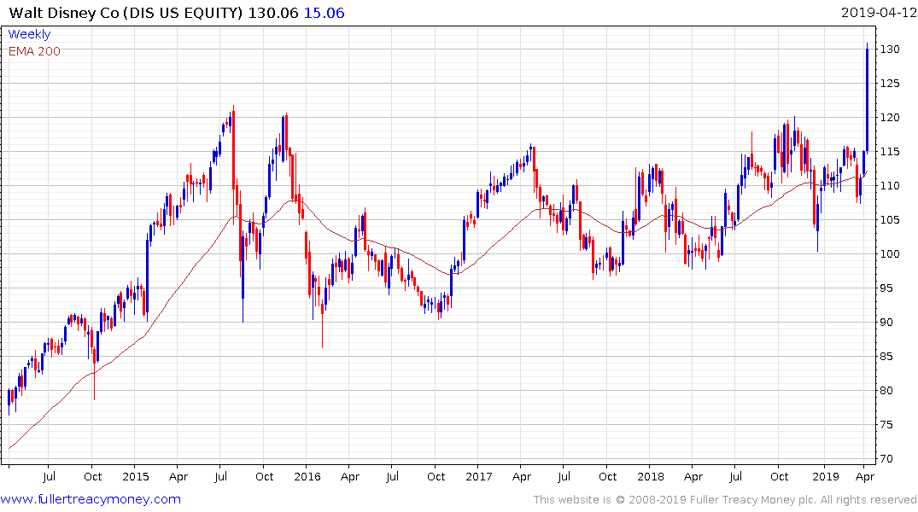Click the 80 price axis label

coord(887,391)
